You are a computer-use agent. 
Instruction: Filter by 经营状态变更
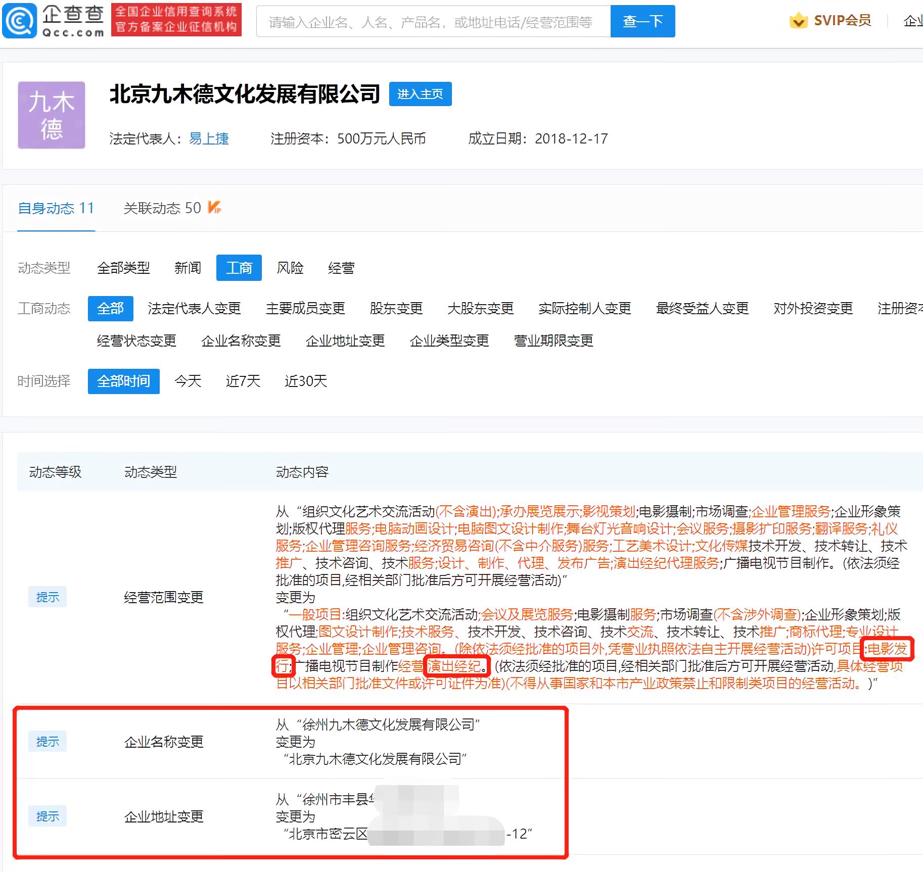click(136, 341)
